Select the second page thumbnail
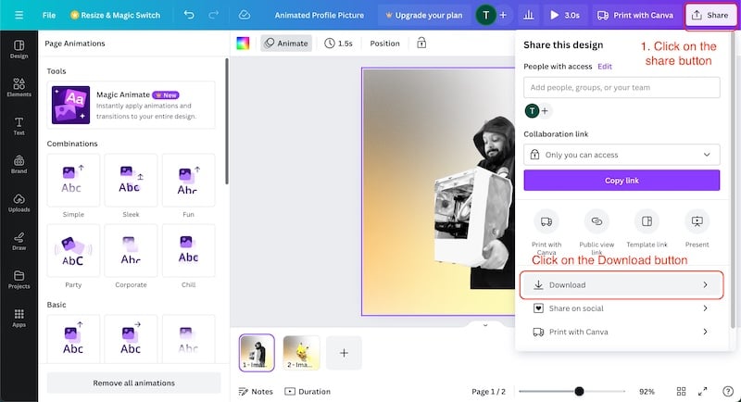The width and height of the screenshot is (741, 402). pos(301,353)
